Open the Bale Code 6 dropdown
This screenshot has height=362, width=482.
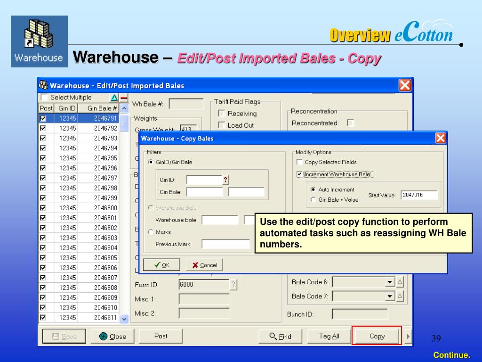[390, 282]
